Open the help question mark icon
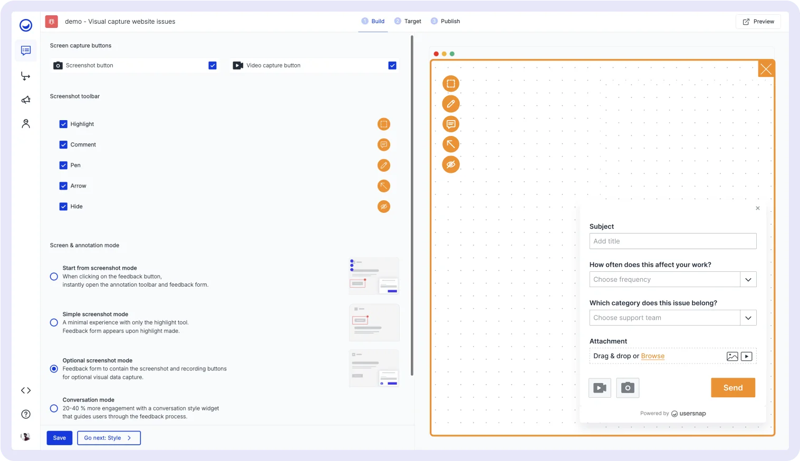Screen dimensions: 800x461 pyautogui.click(x=26, y=414)
